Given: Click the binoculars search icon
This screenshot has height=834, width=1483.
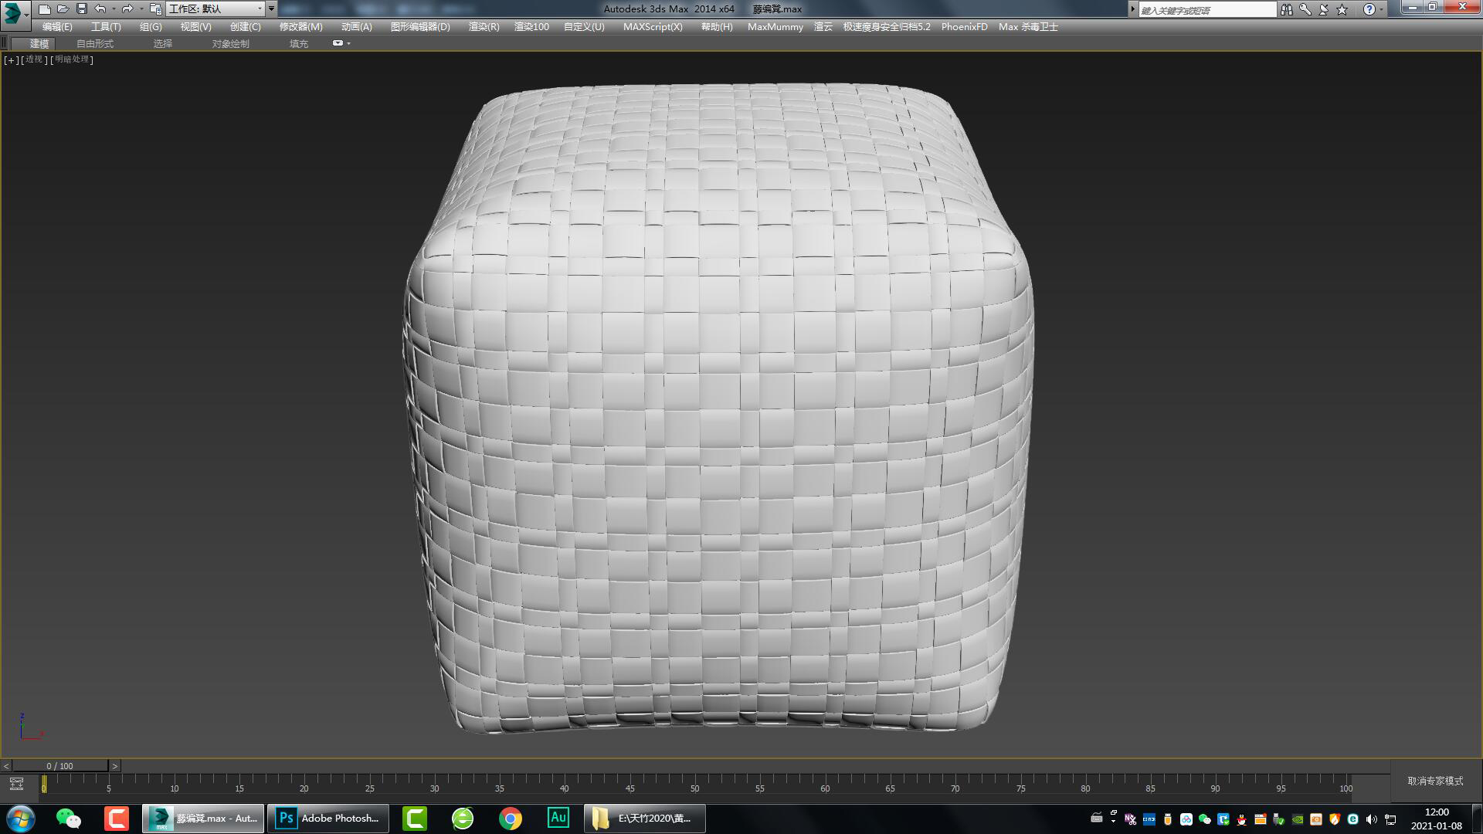Looking at the screenshot, I should [1286, 9].
